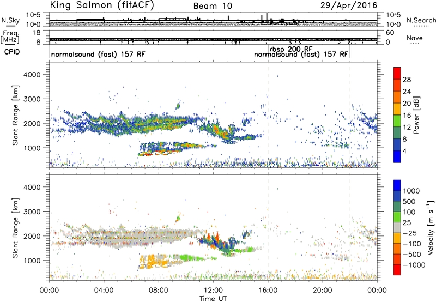Click the "King Salmon (fitACF)" plot title
This screenshot has height=302, width=436.
[102, 5]
